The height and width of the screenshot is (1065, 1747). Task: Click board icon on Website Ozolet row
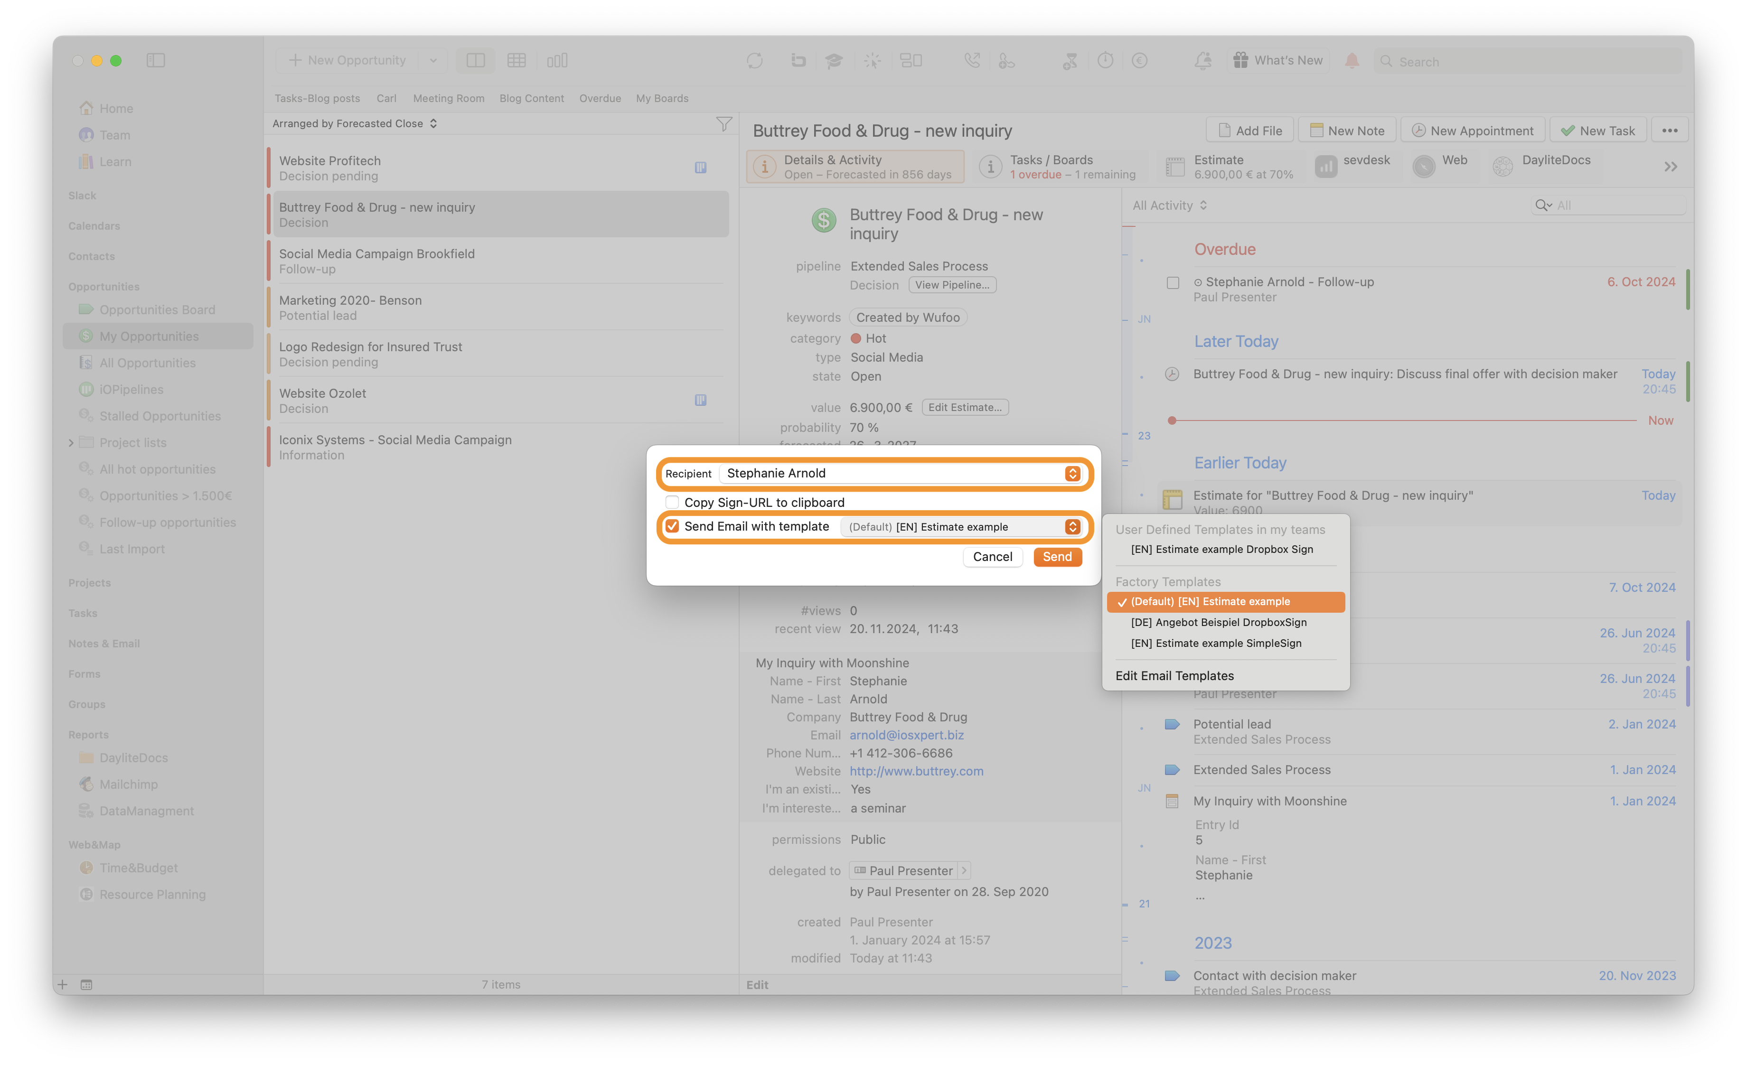coord(700,400)
